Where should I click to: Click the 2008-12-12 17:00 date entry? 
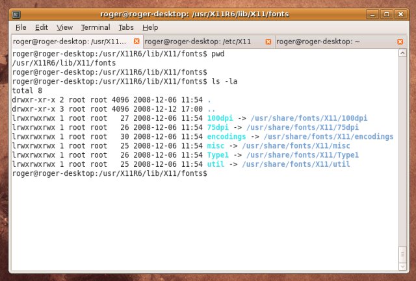tap(168, 109)
